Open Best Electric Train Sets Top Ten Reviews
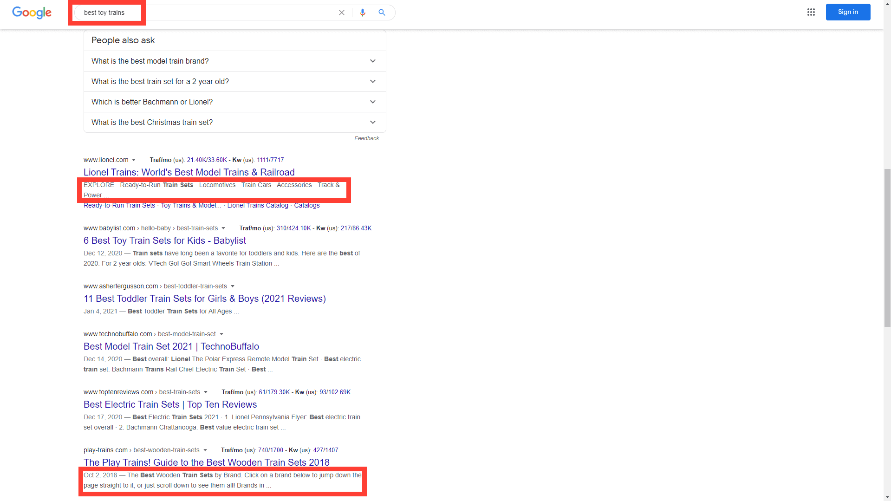The width and height of the screenshot is (891, 501). (170, 404)
